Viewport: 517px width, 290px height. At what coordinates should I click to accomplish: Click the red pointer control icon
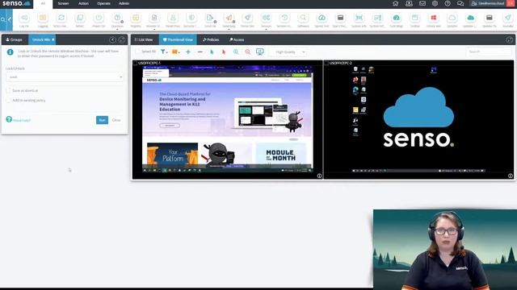[x=224, y=52]
